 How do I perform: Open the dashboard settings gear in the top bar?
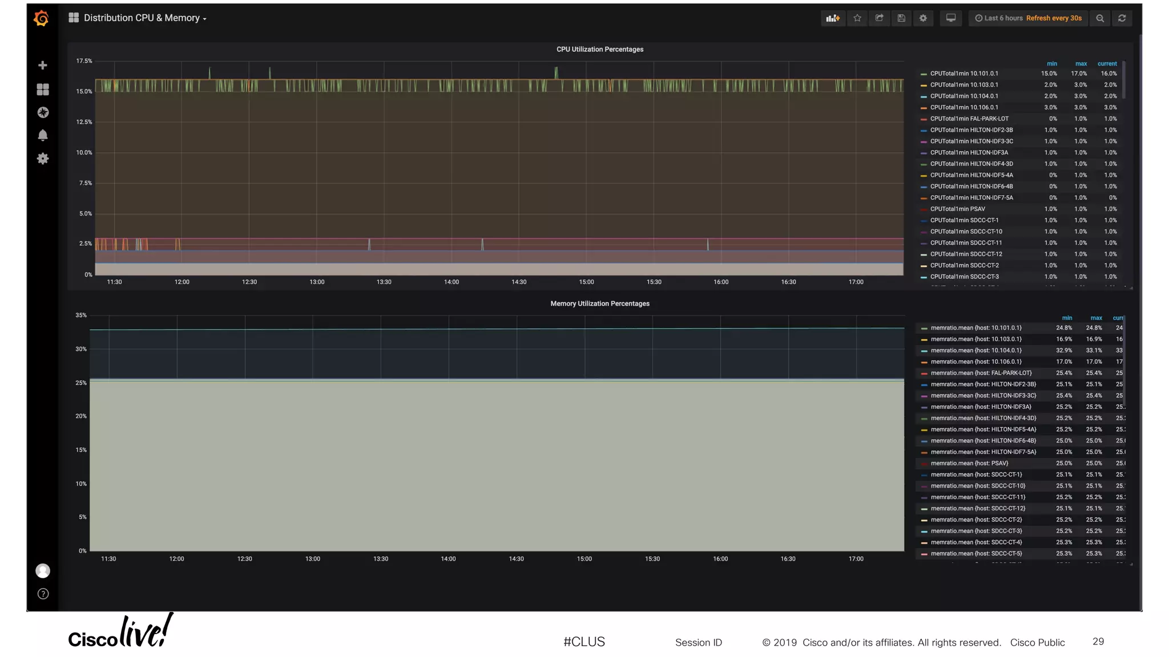point(923,18)
